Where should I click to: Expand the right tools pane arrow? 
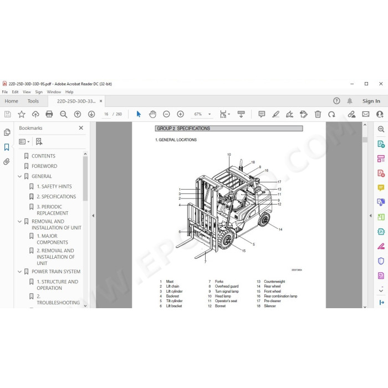click(x=370, y=216)
